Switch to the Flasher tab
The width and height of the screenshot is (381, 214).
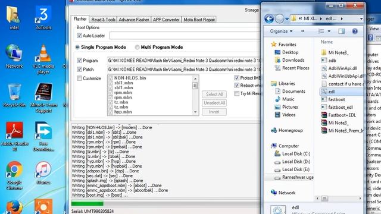point(80,19)
